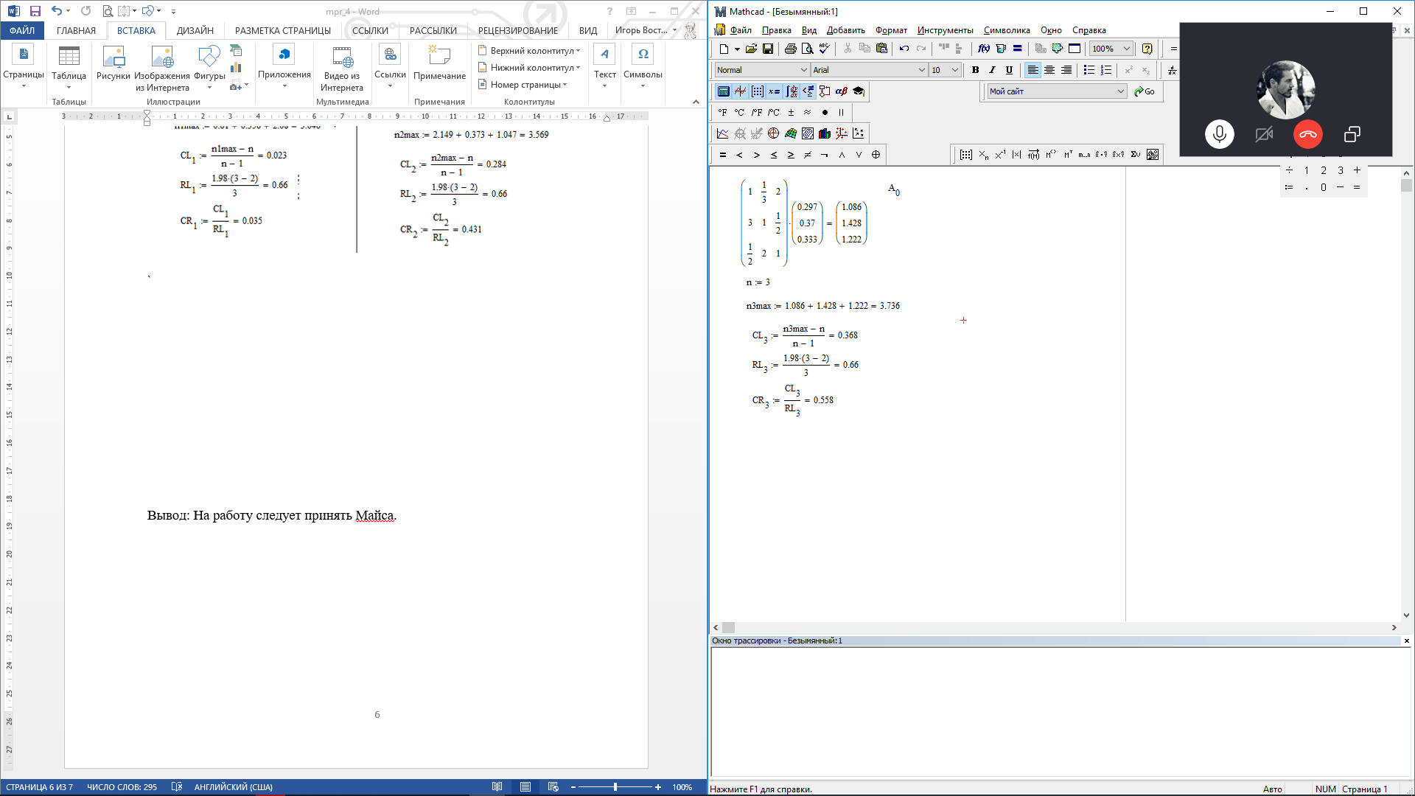Expand the Arial font dropdown

[x=920, y=70]
